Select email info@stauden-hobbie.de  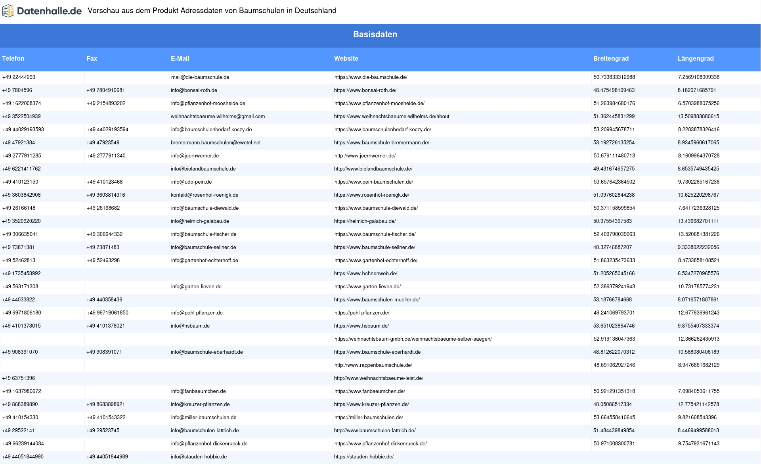[x=199, y=457]
